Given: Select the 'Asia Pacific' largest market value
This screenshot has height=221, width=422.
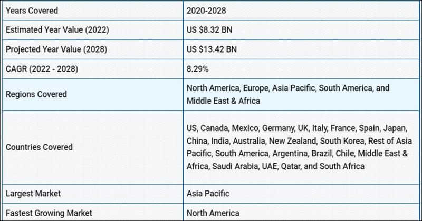Looking at the screenshot, I should [x=208, y=193].
